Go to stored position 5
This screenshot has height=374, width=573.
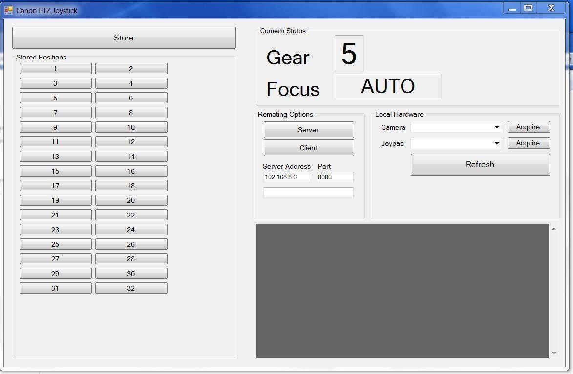pos(56,98)
